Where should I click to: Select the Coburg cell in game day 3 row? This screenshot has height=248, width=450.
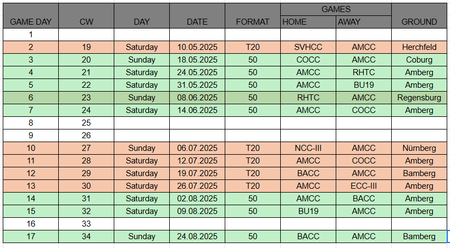click(x=419, y=60)
